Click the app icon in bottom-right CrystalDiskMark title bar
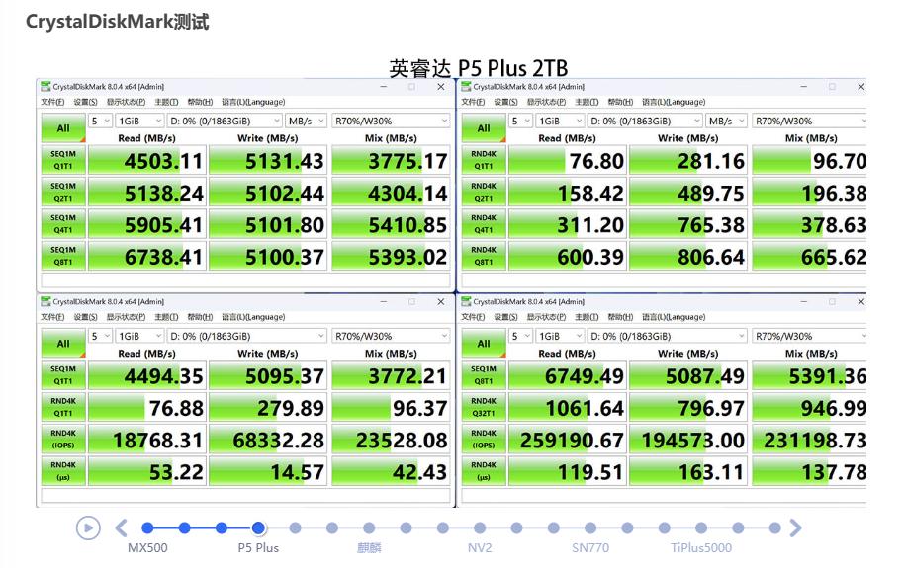Viewport: 904px width, 568px height. pyautogui.click(x=466, y=301)
